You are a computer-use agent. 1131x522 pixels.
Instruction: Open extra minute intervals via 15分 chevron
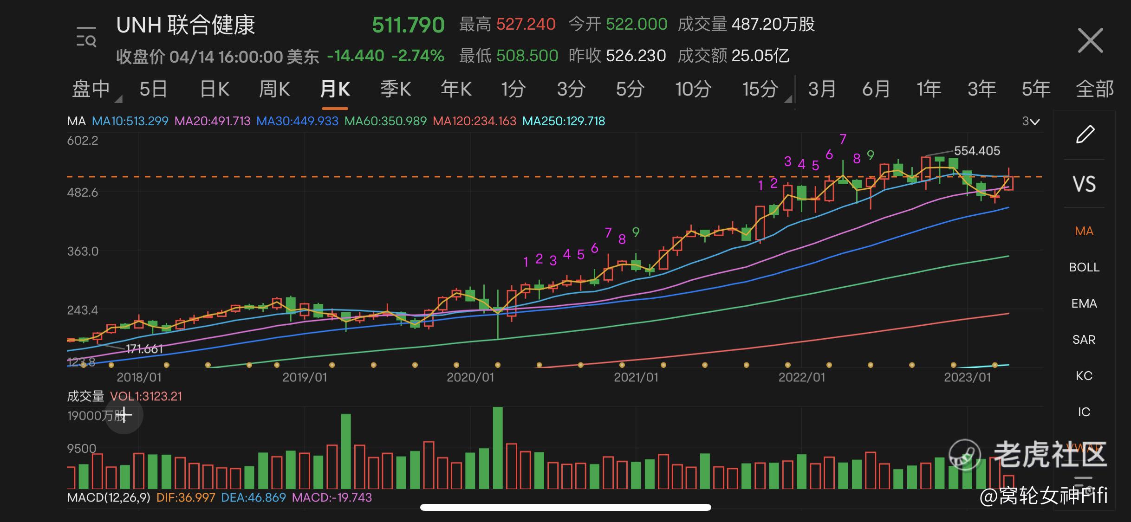click(789, 99)
